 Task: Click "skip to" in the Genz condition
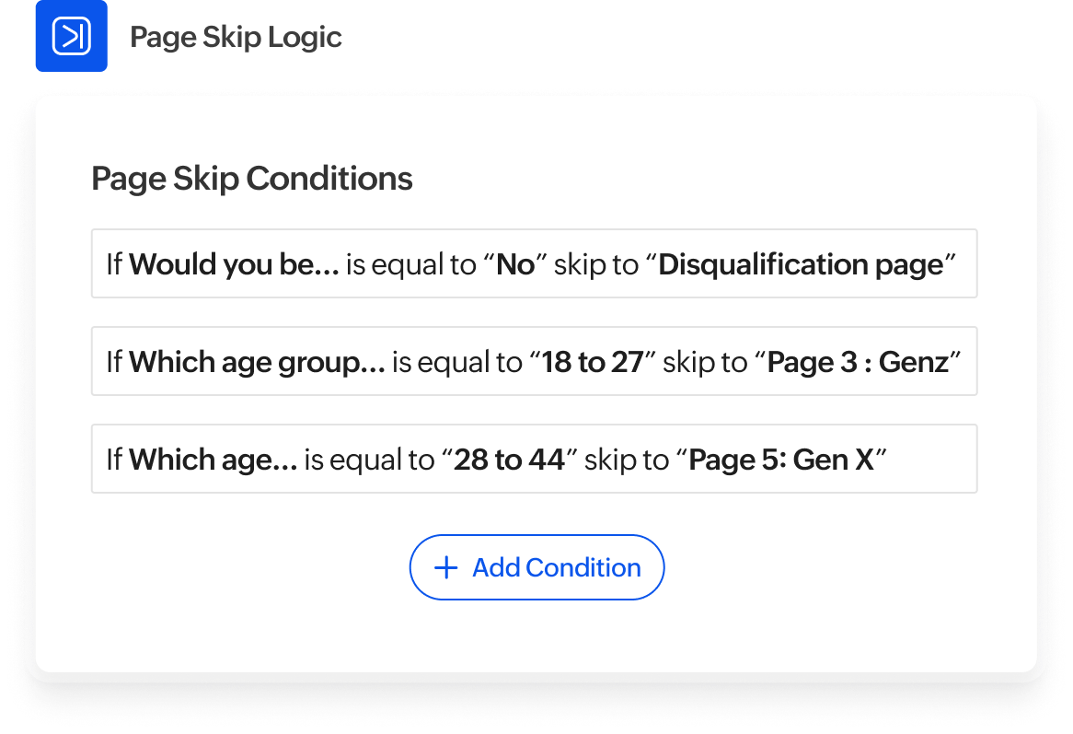point(705,362)
